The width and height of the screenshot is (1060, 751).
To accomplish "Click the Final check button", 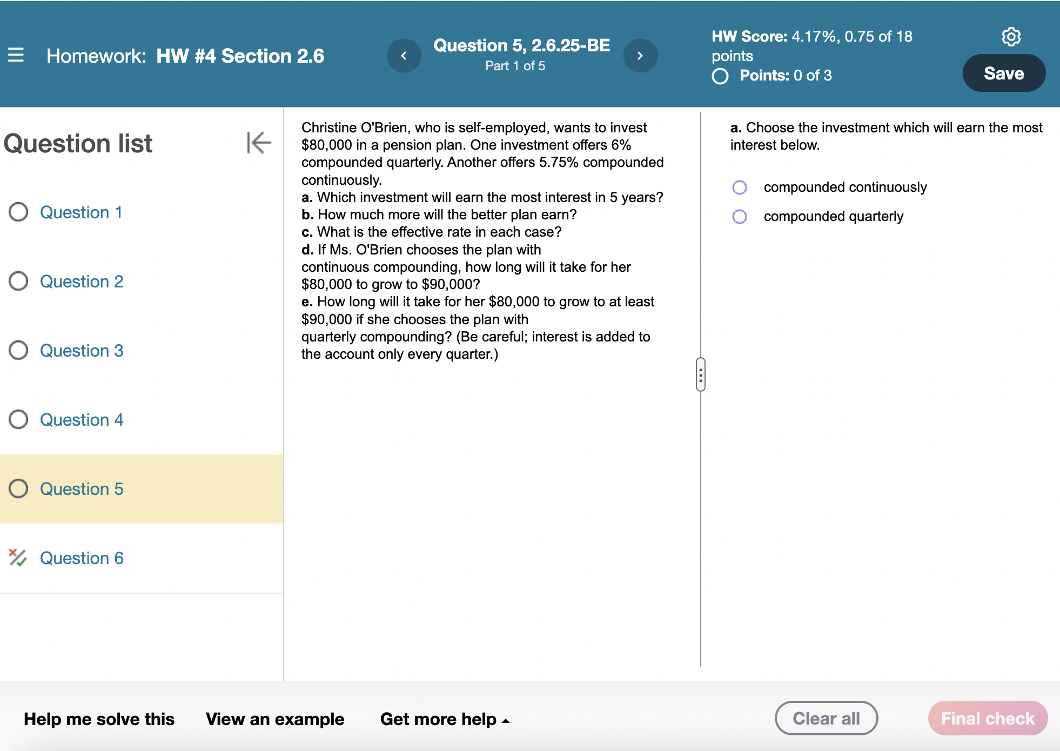I will 987,718.
